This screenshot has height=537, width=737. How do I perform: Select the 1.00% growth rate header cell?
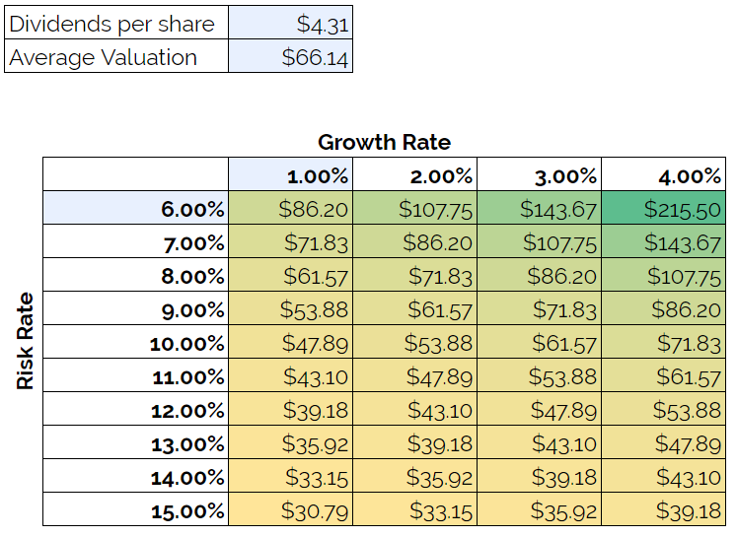point(290,175)
